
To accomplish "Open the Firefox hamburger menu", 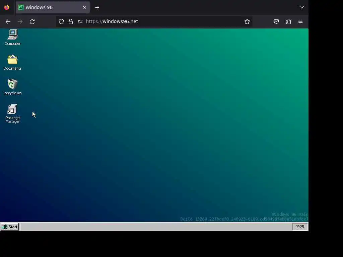I will [300, 21].
